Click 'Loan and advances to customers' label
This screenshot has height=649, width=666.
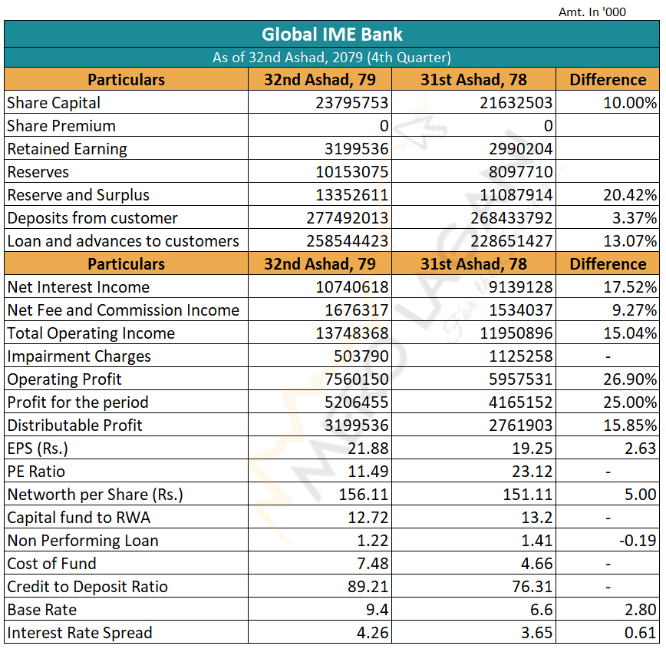[124, 241]
